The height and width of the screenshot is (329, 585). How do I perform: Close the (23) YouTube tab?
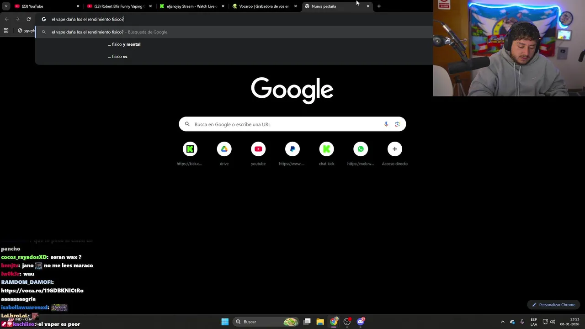(78, 6)
